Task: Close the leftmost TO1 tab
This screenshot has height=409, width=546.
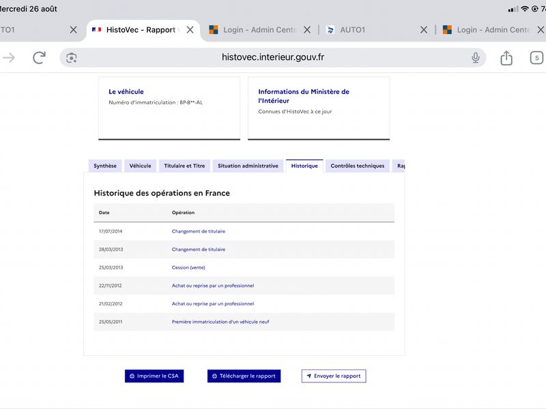Action: (73, 30)
